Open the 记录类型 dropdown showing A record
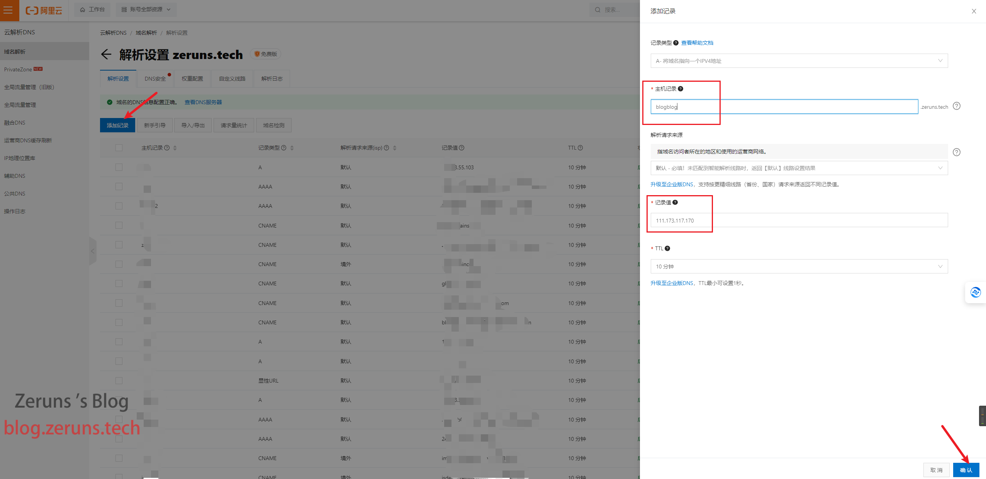 pos(799,61)
